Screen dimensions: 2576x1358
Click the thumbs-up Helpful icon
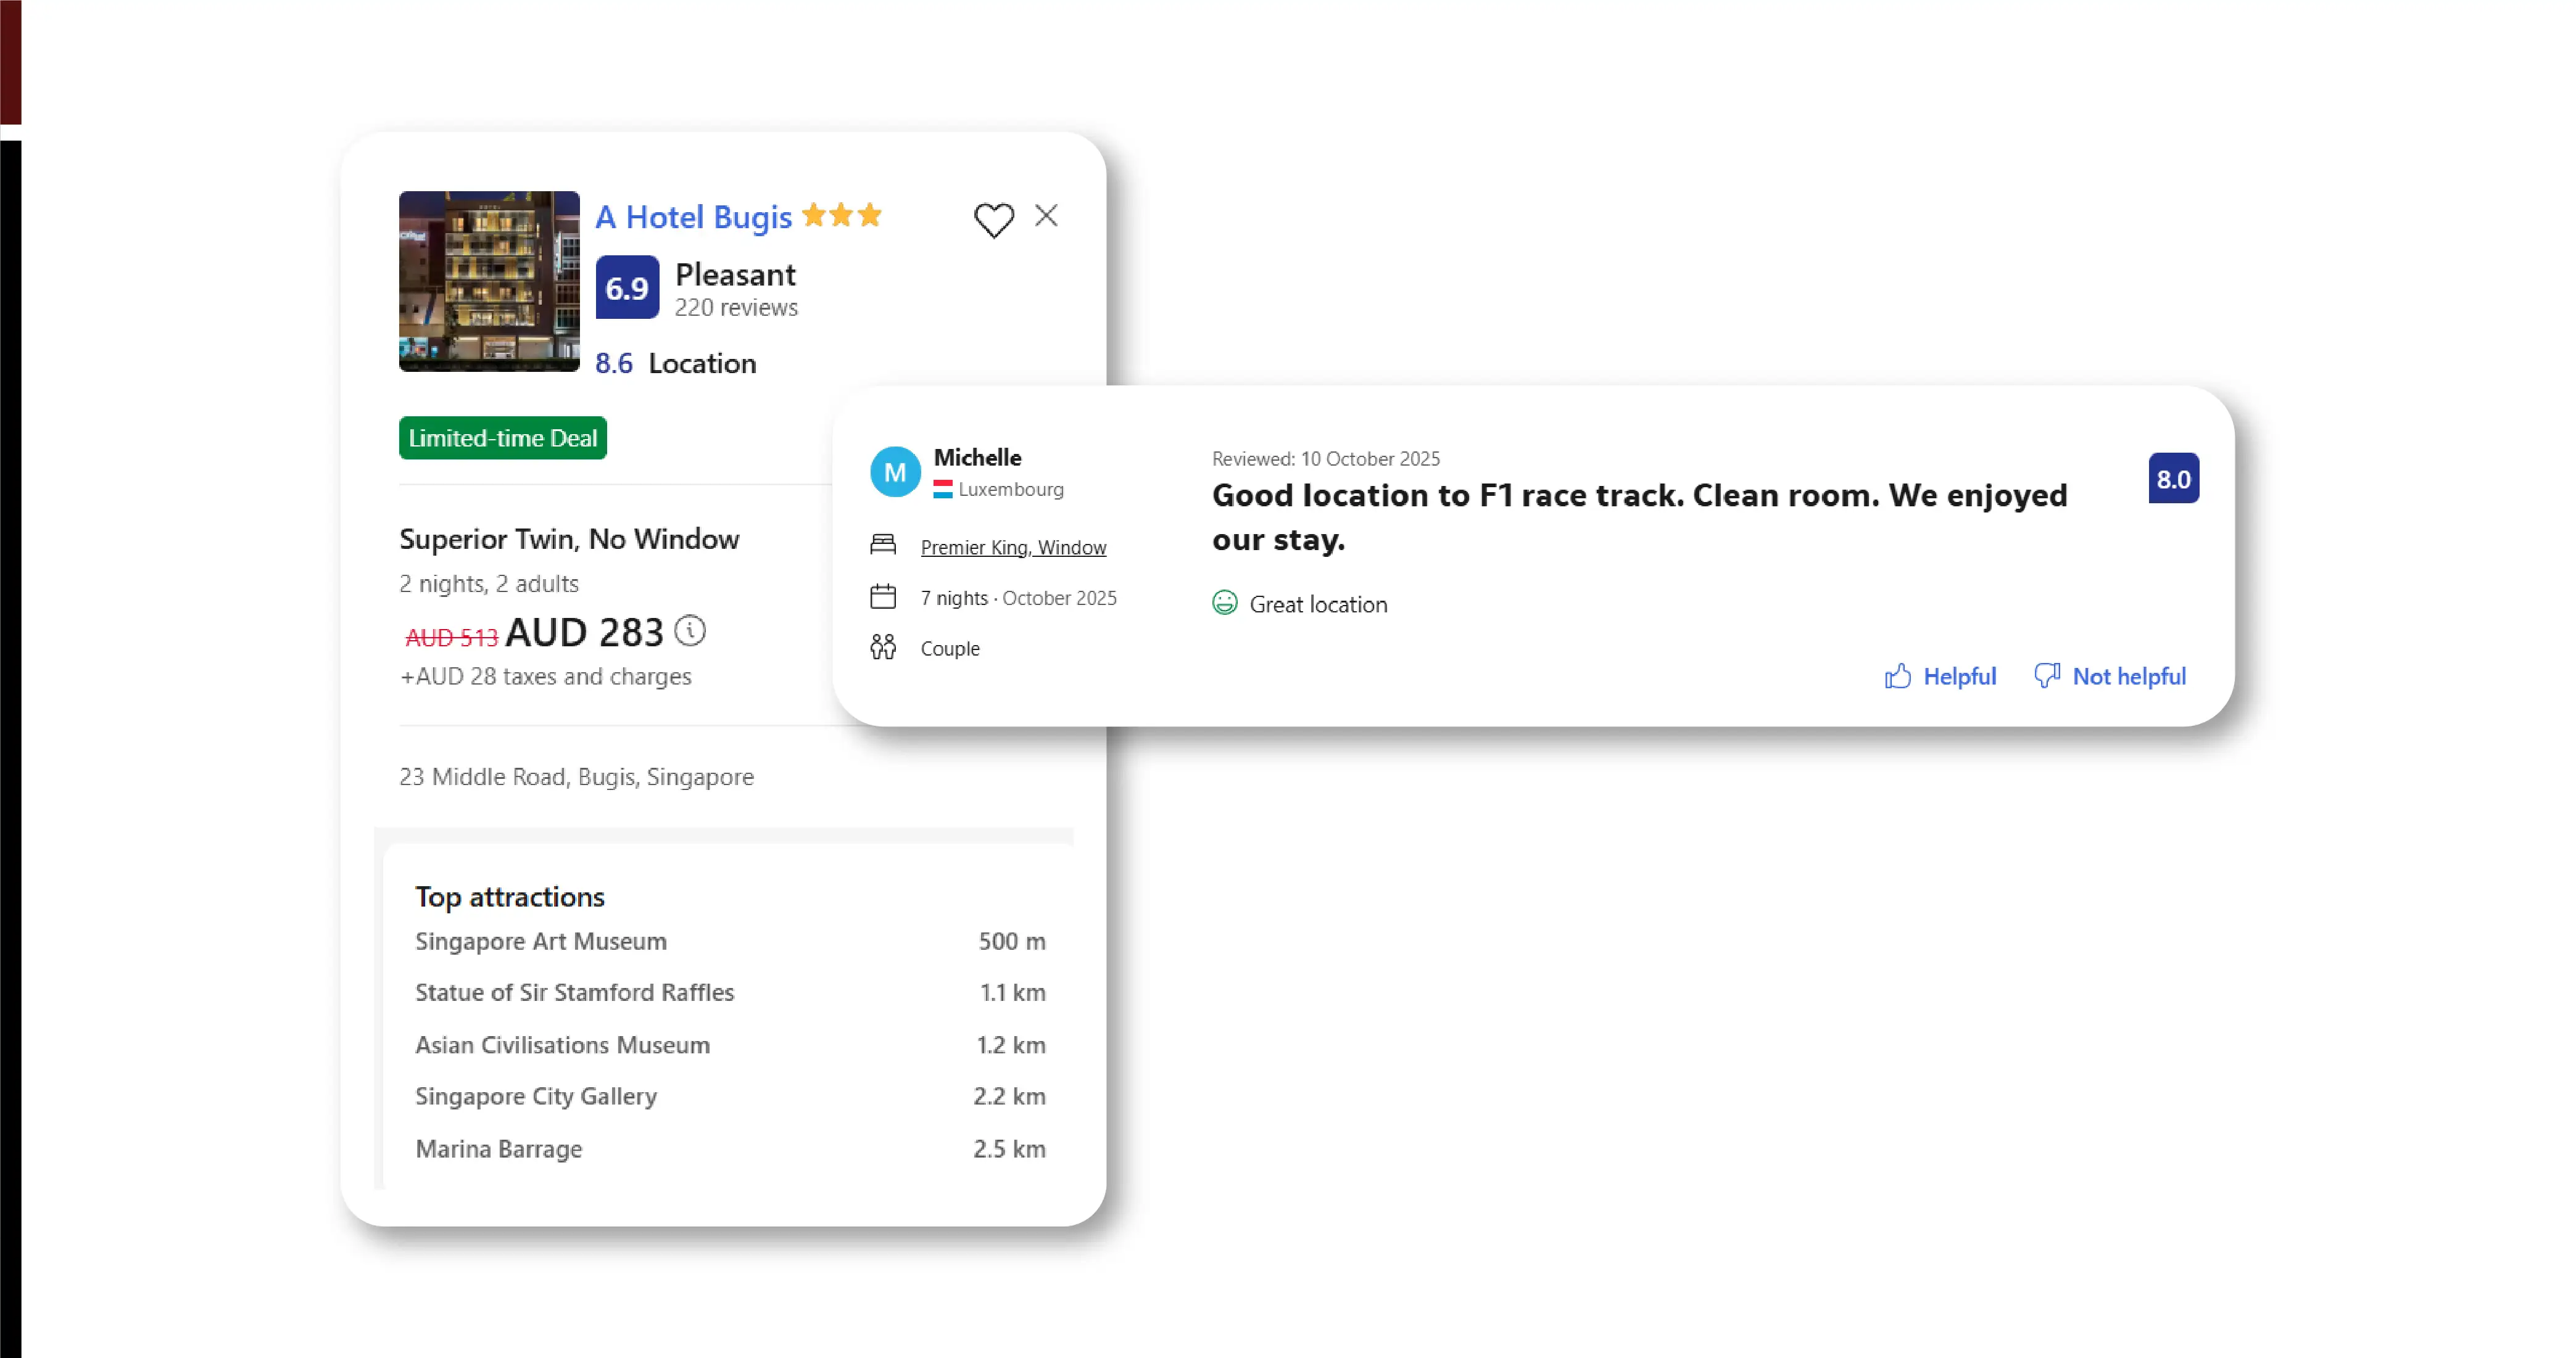[x=1897, y=677]
